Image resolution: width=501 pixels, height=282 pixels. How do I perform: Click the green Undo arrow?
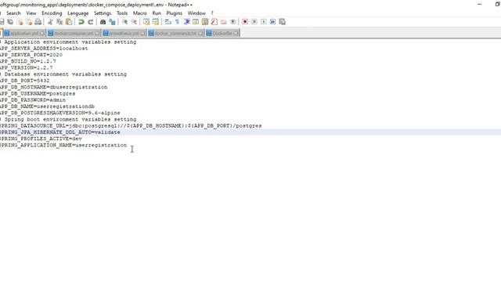click(x=81, y=22)
